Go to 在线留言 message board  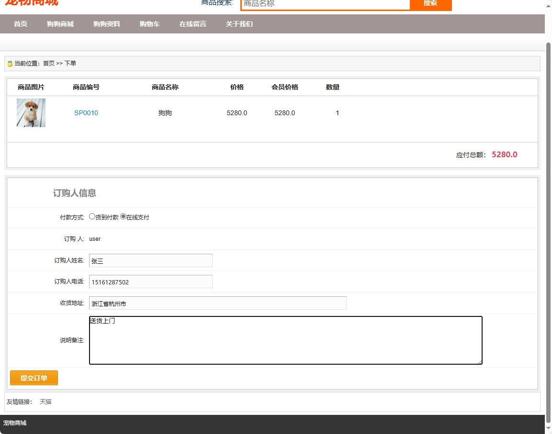193,23
